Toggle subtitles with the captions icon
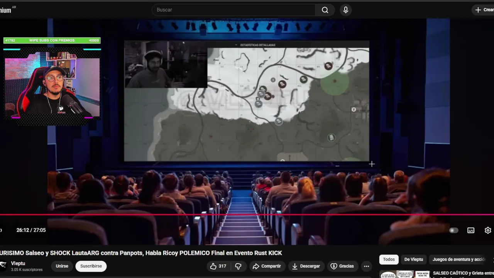This screenshot has height=278, width=494. click(471, 230)
